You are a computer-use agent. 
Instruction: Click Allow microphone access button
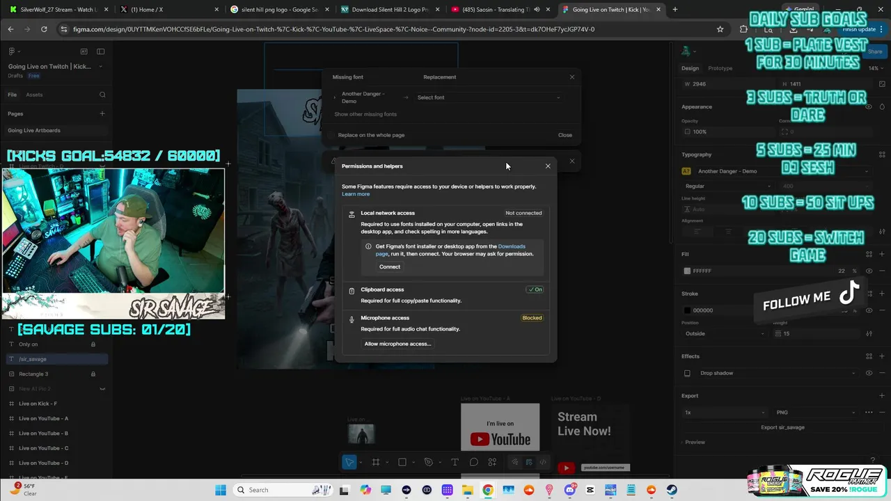397,344
